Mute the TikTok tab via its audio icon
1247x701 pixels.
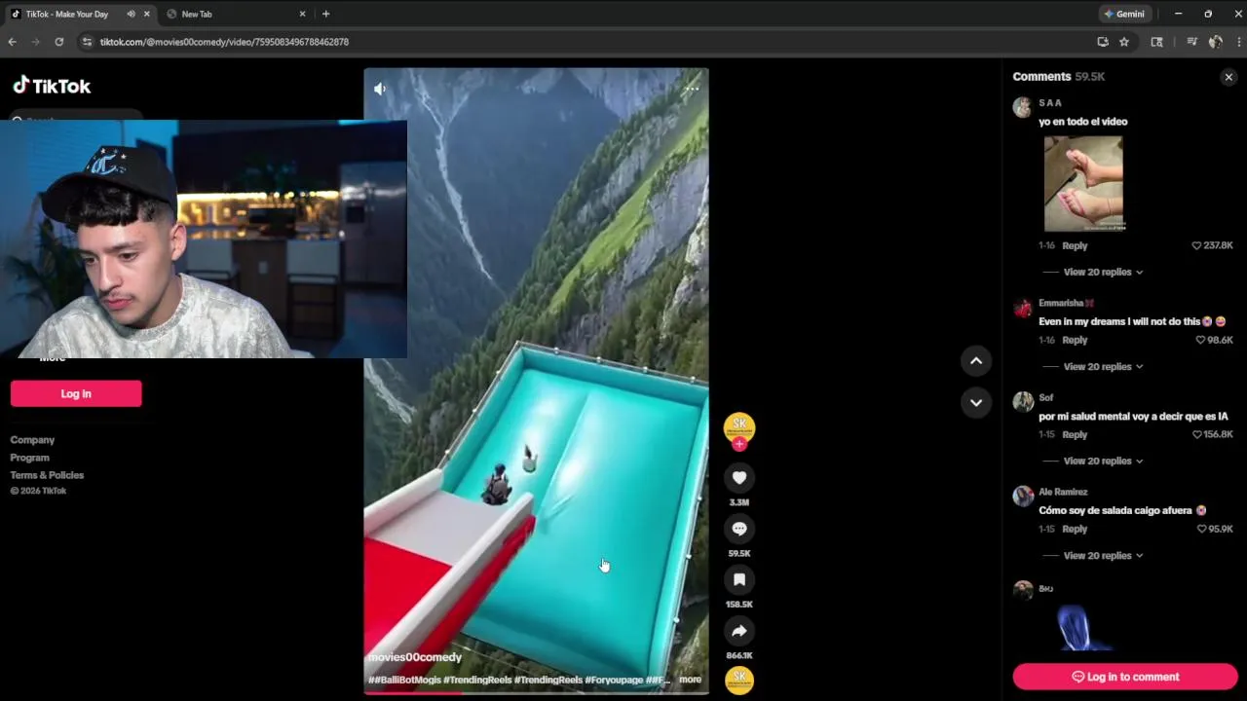131,14
